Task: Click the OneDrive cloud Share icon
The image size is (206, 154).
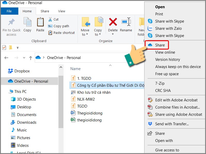Action: click(x=150, y=45)
